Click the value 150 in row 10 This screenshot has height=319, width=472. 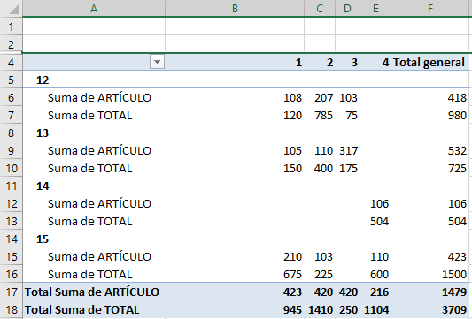click(x=292, y=168)
